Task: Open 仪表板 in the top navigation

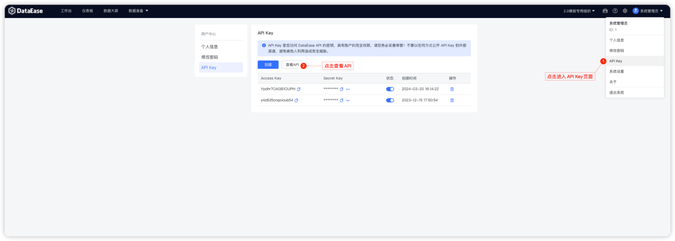Action: click(x=88, y=11)
